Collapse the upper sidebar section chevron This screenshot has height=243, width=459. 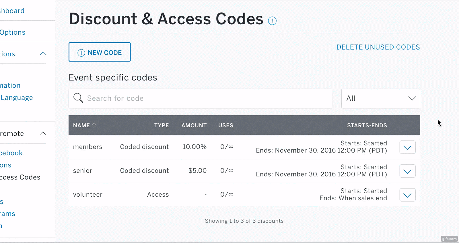43,54
